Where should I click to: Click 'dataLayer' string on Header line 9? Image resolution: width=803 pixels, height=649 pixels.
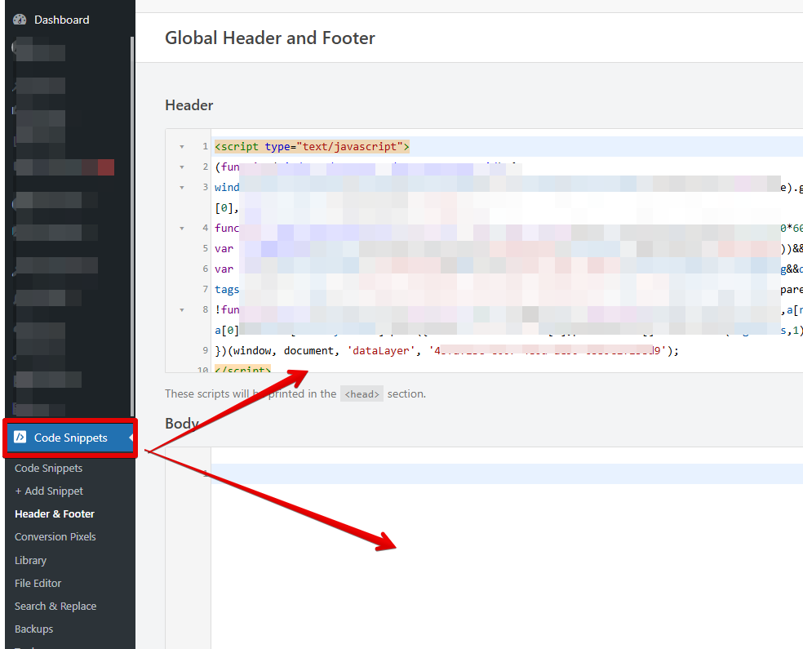coord(381,351)
